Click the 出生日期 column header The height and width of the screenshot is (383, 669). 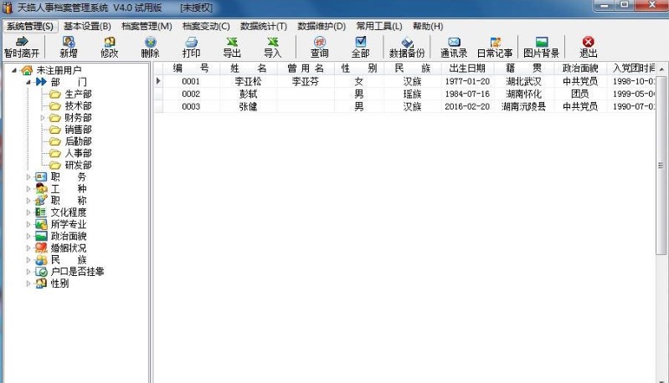click(467, 69)
